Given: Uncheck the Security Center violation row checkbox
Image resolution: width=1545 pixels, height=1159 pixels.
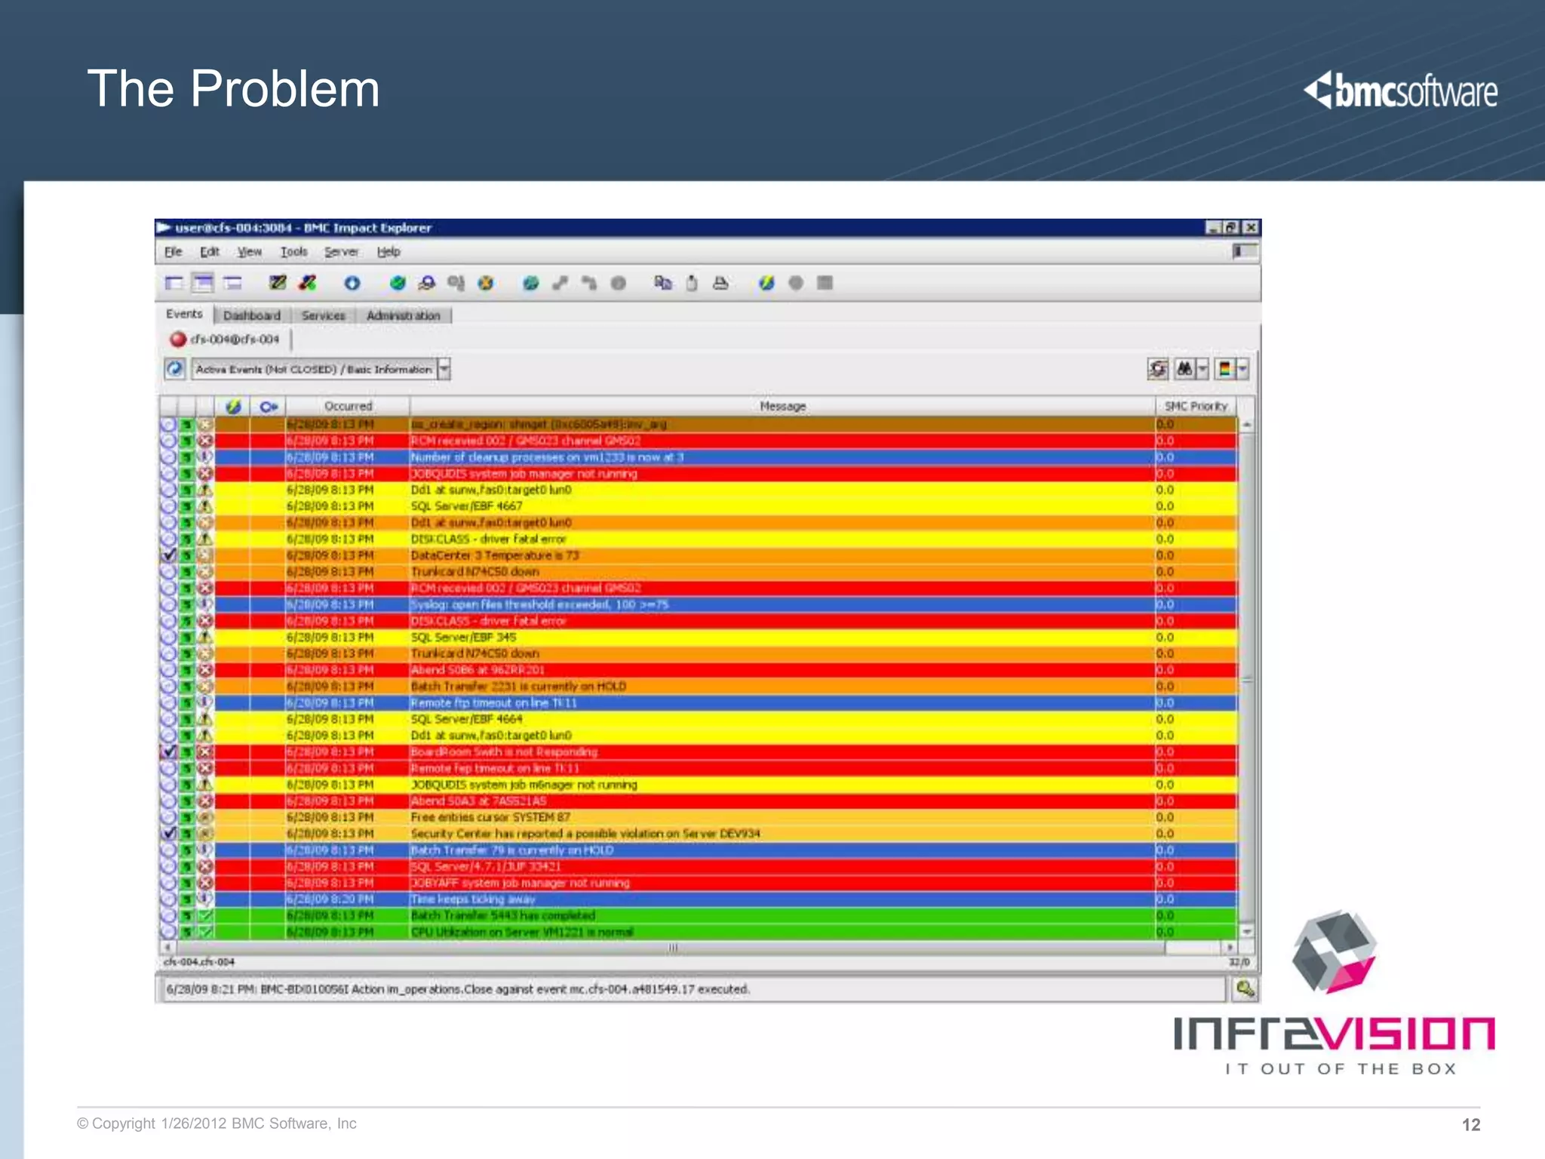Looking at the screenshot, I should click(169, 834).
